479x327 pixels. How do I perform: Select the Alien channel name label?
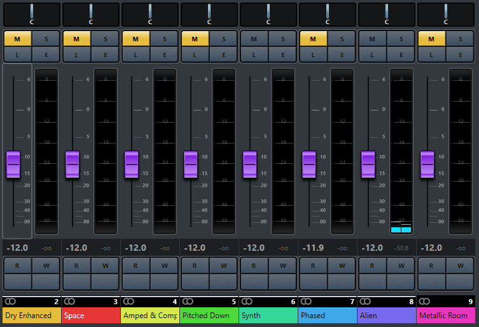(387, 316)
